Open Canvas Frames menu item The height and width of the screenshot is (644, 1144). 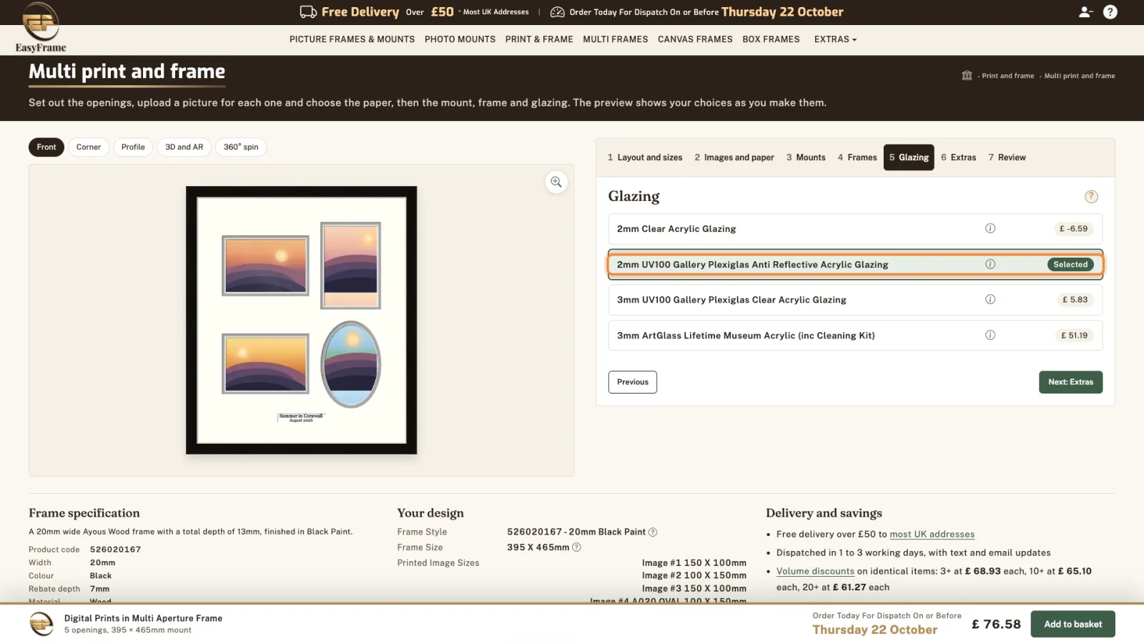click(695, 39)
